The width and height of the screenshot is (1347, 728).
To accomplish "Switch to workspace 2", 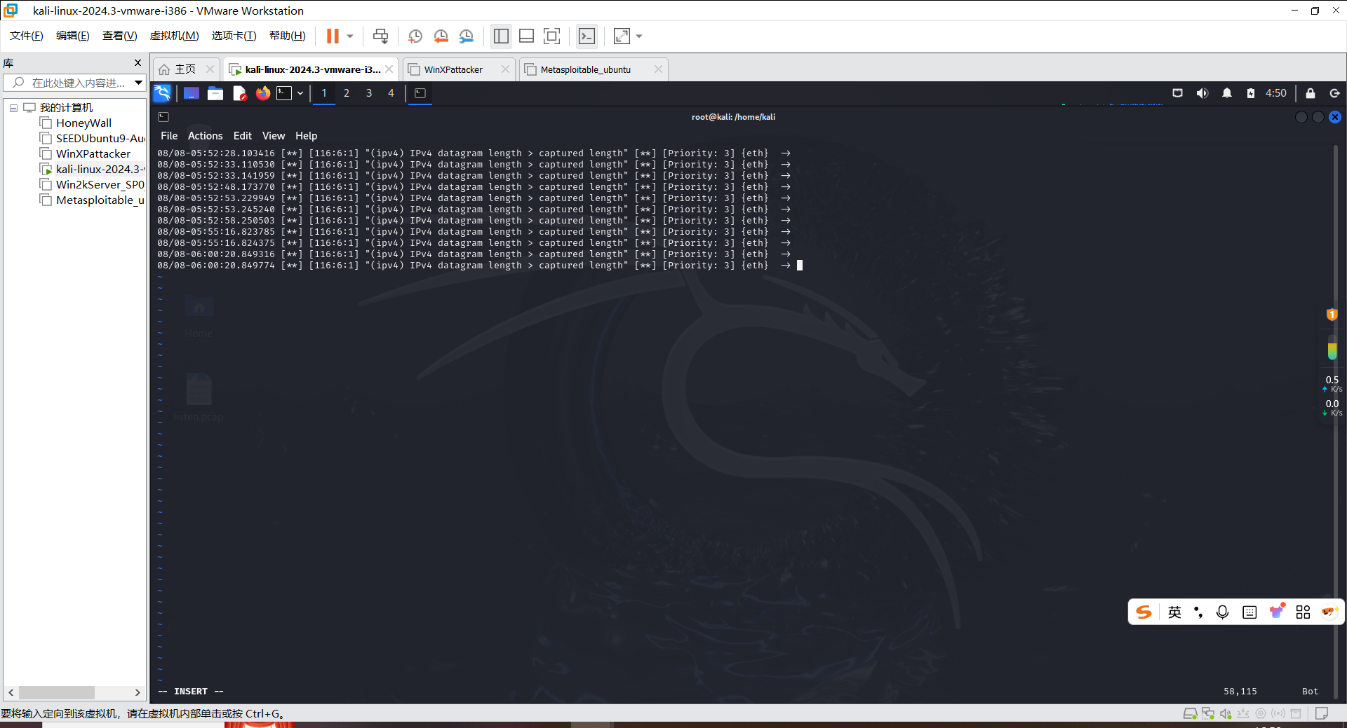I will click(x=346, y=93).
